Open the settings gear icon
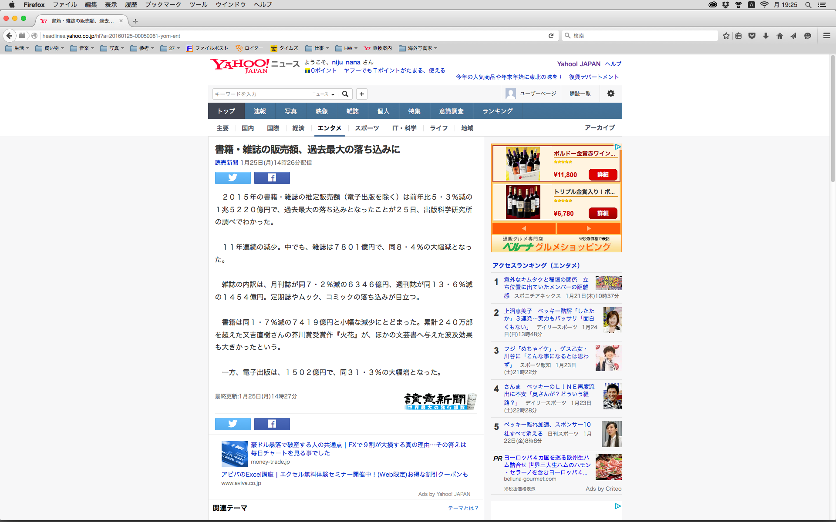The width and height of the screenshot is (836, 522). (610, 94)
